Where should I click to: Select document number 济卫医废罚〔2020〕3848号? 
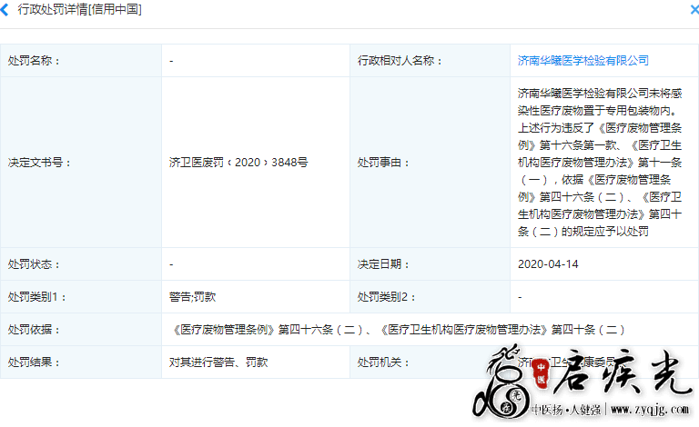coord(238,163)
